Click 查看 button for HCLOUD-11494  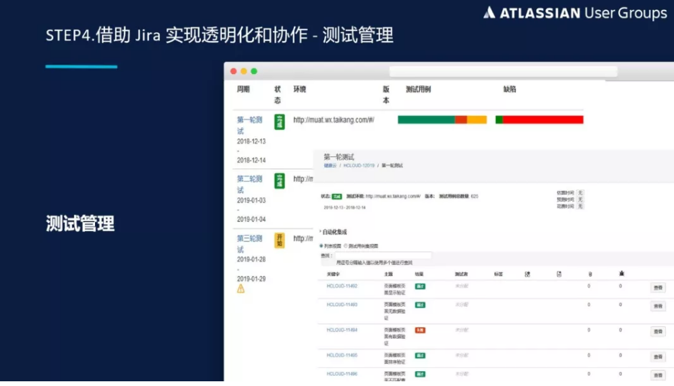tap(658, 331)
